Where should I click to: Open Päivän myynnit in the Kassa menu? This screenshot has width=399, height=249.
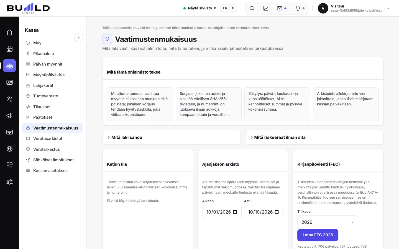click(x=53, y=64)
